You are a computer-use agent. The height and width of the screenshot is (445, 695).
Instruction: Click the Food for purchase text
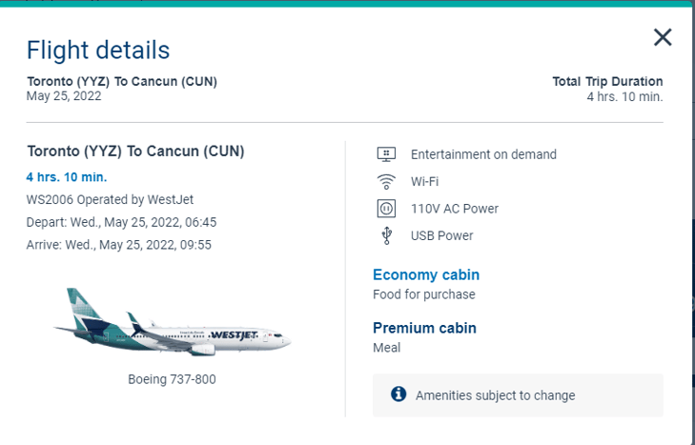click(423, 294)
